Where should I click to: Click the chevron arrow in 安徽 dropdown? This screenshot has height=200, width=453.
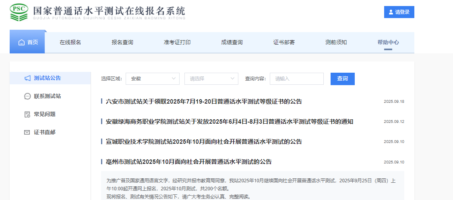(x=174, y=79)
